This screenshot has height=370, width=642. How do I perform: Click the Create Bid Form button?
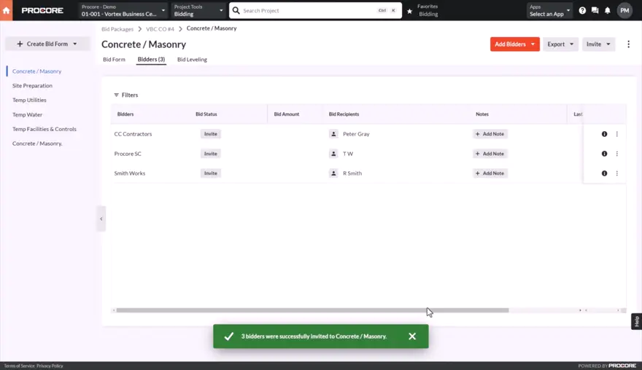point(47,44)
